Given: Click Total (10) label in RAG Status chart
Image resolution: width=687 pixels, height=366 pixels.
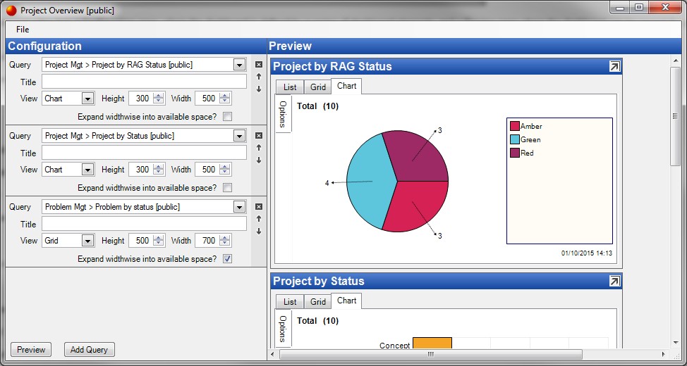Looking at the screenshot, I should [x=317, y=106].
